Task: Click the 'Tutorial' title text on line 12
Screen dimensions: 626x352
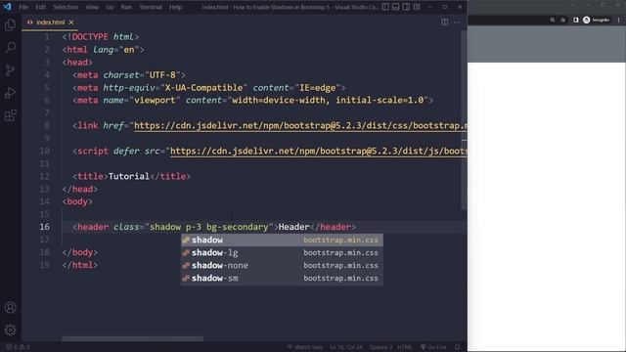Action: pyautogui.click(x=128, y=176)
